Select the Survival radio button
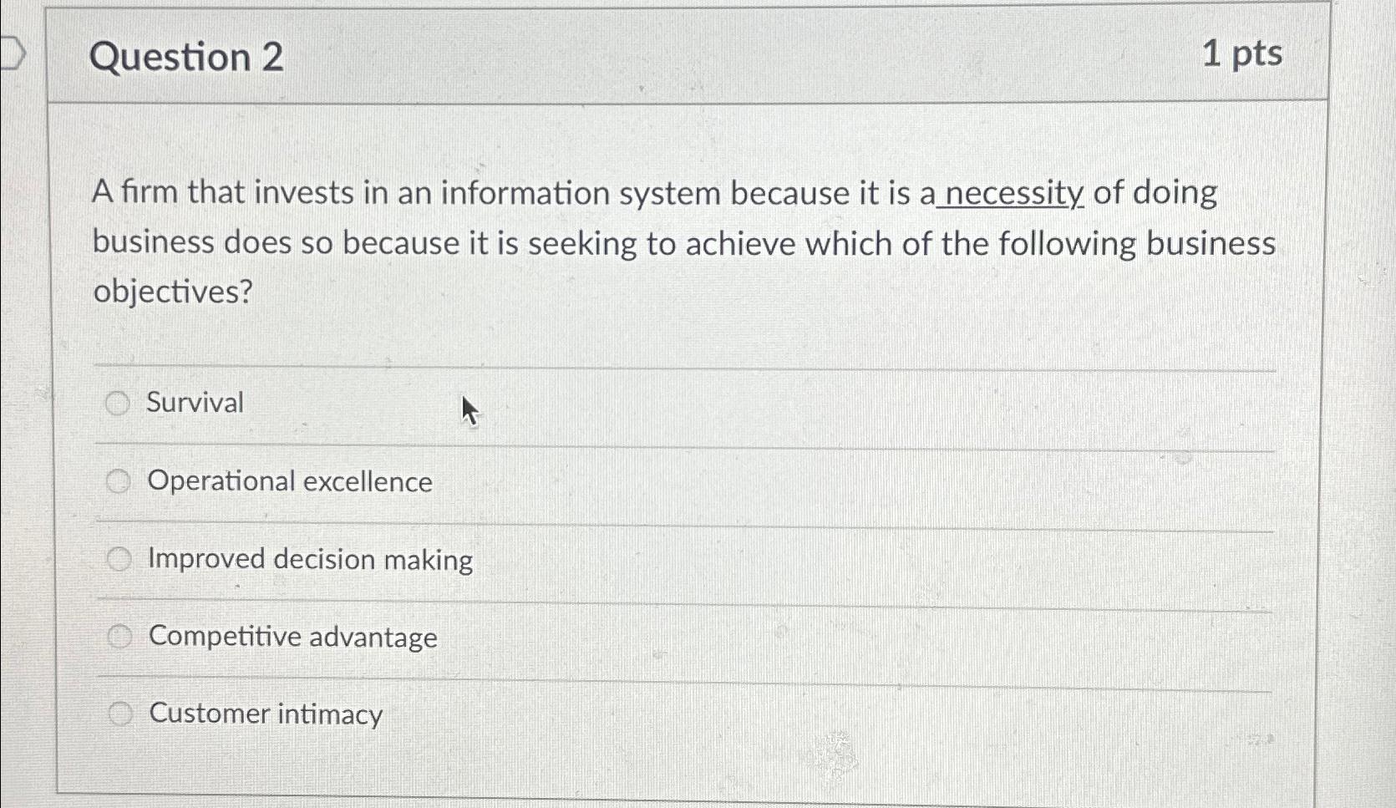1396x808 pixels. click(119, 404)
